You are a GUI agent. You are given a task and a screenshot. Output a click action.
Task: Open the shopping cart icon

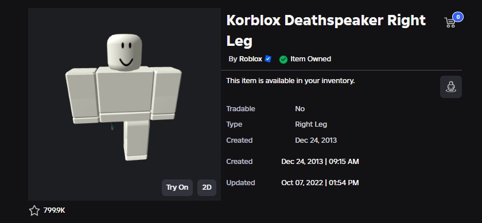(x=450, y=22)
